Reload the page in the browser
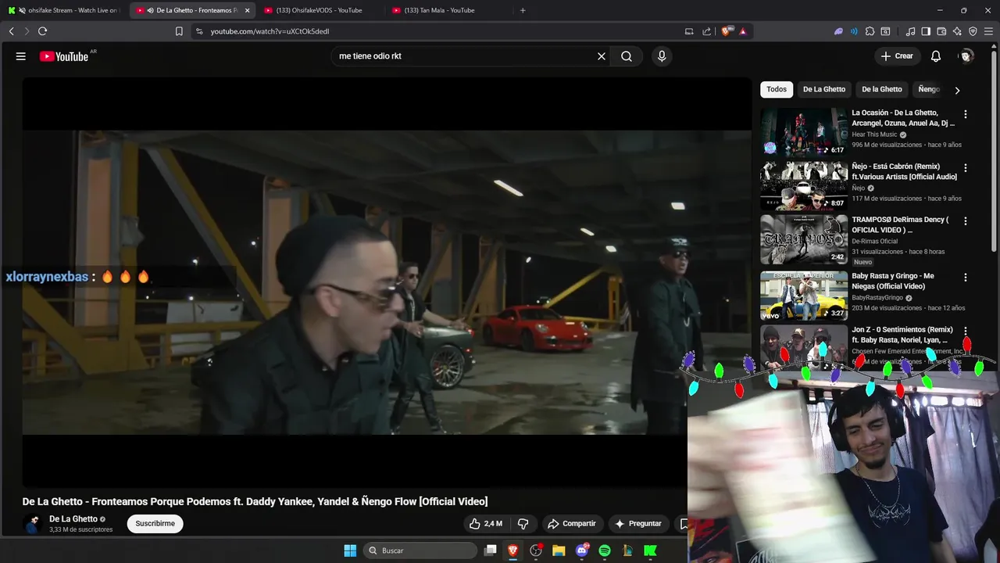1000x563 pixels. pos(42,31)
